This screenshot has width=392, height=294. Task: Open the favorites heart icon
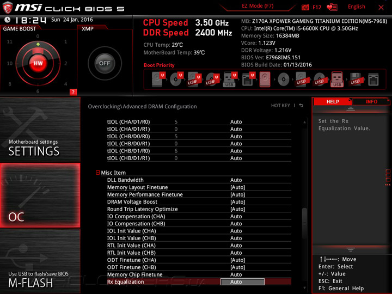(x=332, y=7)
